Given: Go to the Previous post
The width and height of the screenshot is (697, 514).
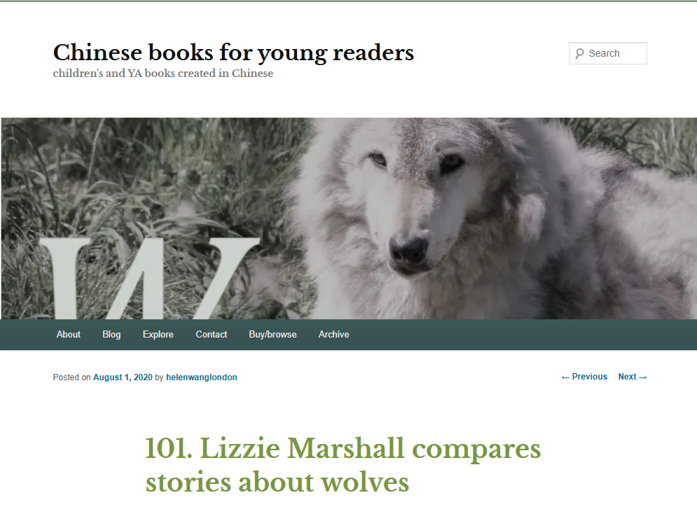Looking at the screenshot, I should [584, 377].
